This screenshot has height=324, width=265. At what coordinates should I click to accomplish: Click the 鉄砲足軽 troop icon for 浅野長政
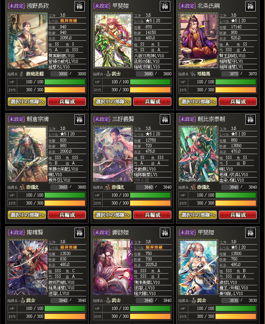pos(22,74)
